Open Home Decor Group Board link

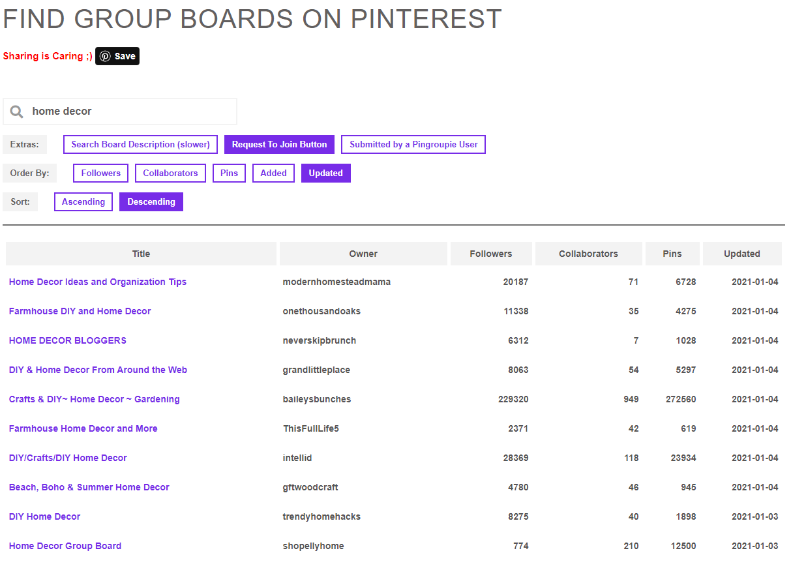(x=65, y=546)
